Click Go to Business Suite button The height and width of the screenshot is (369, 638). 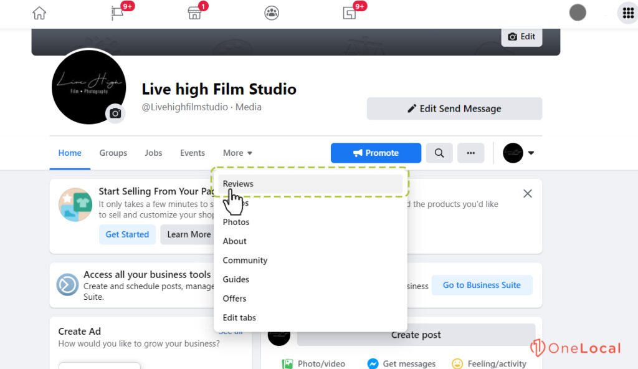click(x=482, y=285)
